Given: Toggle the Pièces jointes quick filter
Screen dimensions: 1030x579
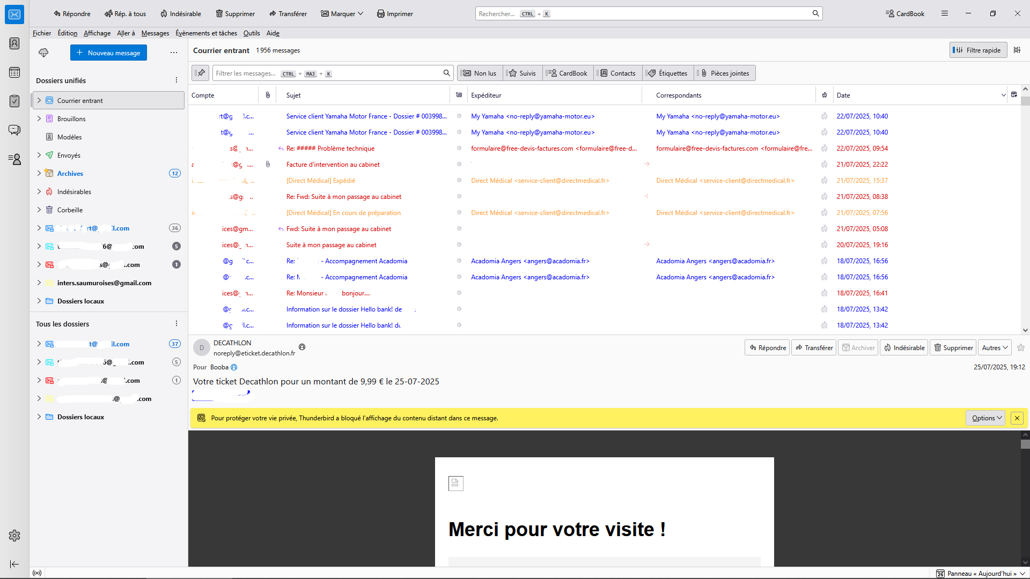Looking at the screenshot, I should 725,73.
